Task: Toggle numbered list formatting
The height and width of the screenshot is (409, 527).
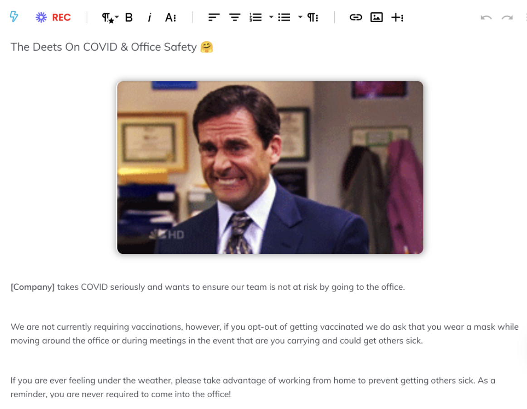Action: tap(255, 17)
